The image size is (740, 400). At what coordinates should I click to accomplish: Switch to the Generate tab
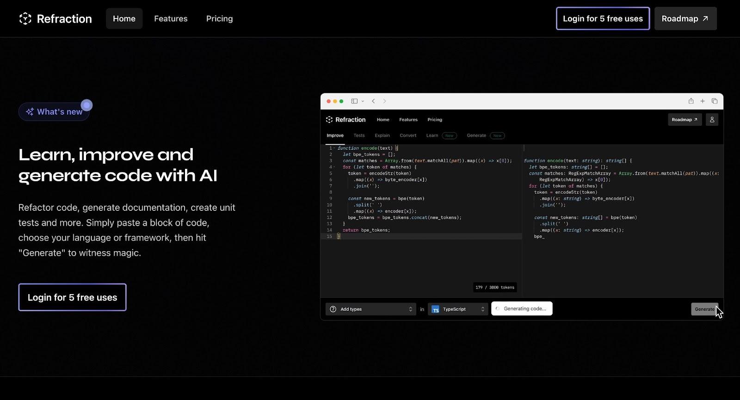tap(476, 135)
